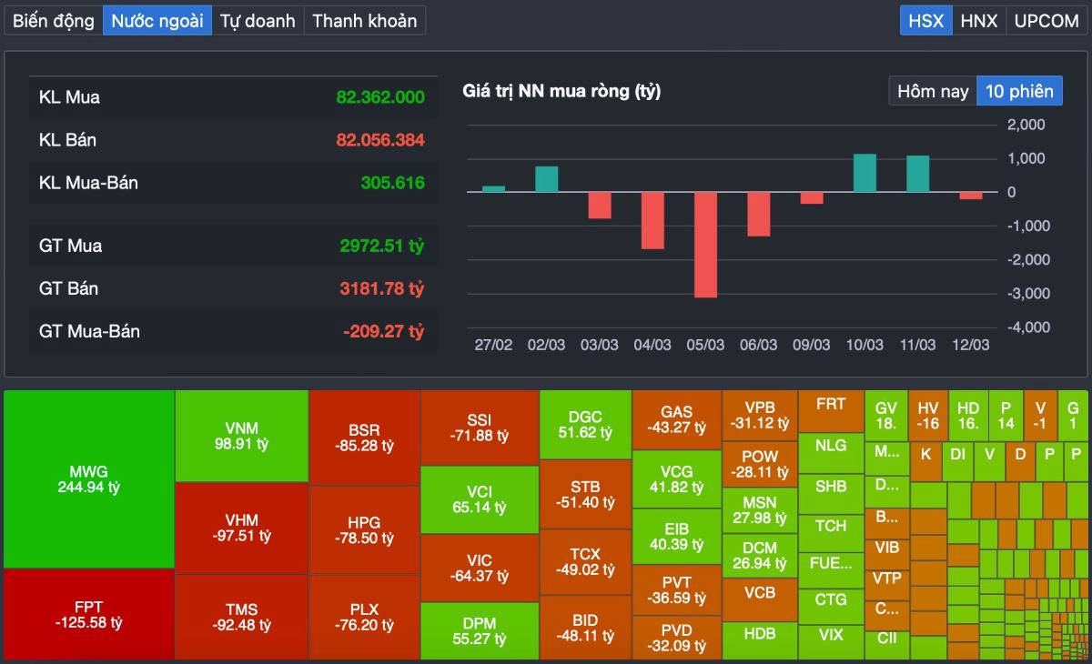Click the 10/03 net buying bar
1092x664 pixels.
tap(864, 173)
